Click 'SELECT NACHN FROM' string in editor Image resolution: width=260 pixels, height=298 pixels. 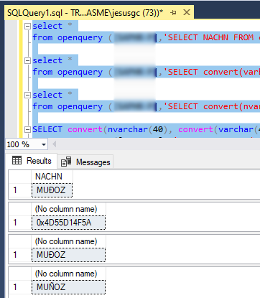coord(208,37)
